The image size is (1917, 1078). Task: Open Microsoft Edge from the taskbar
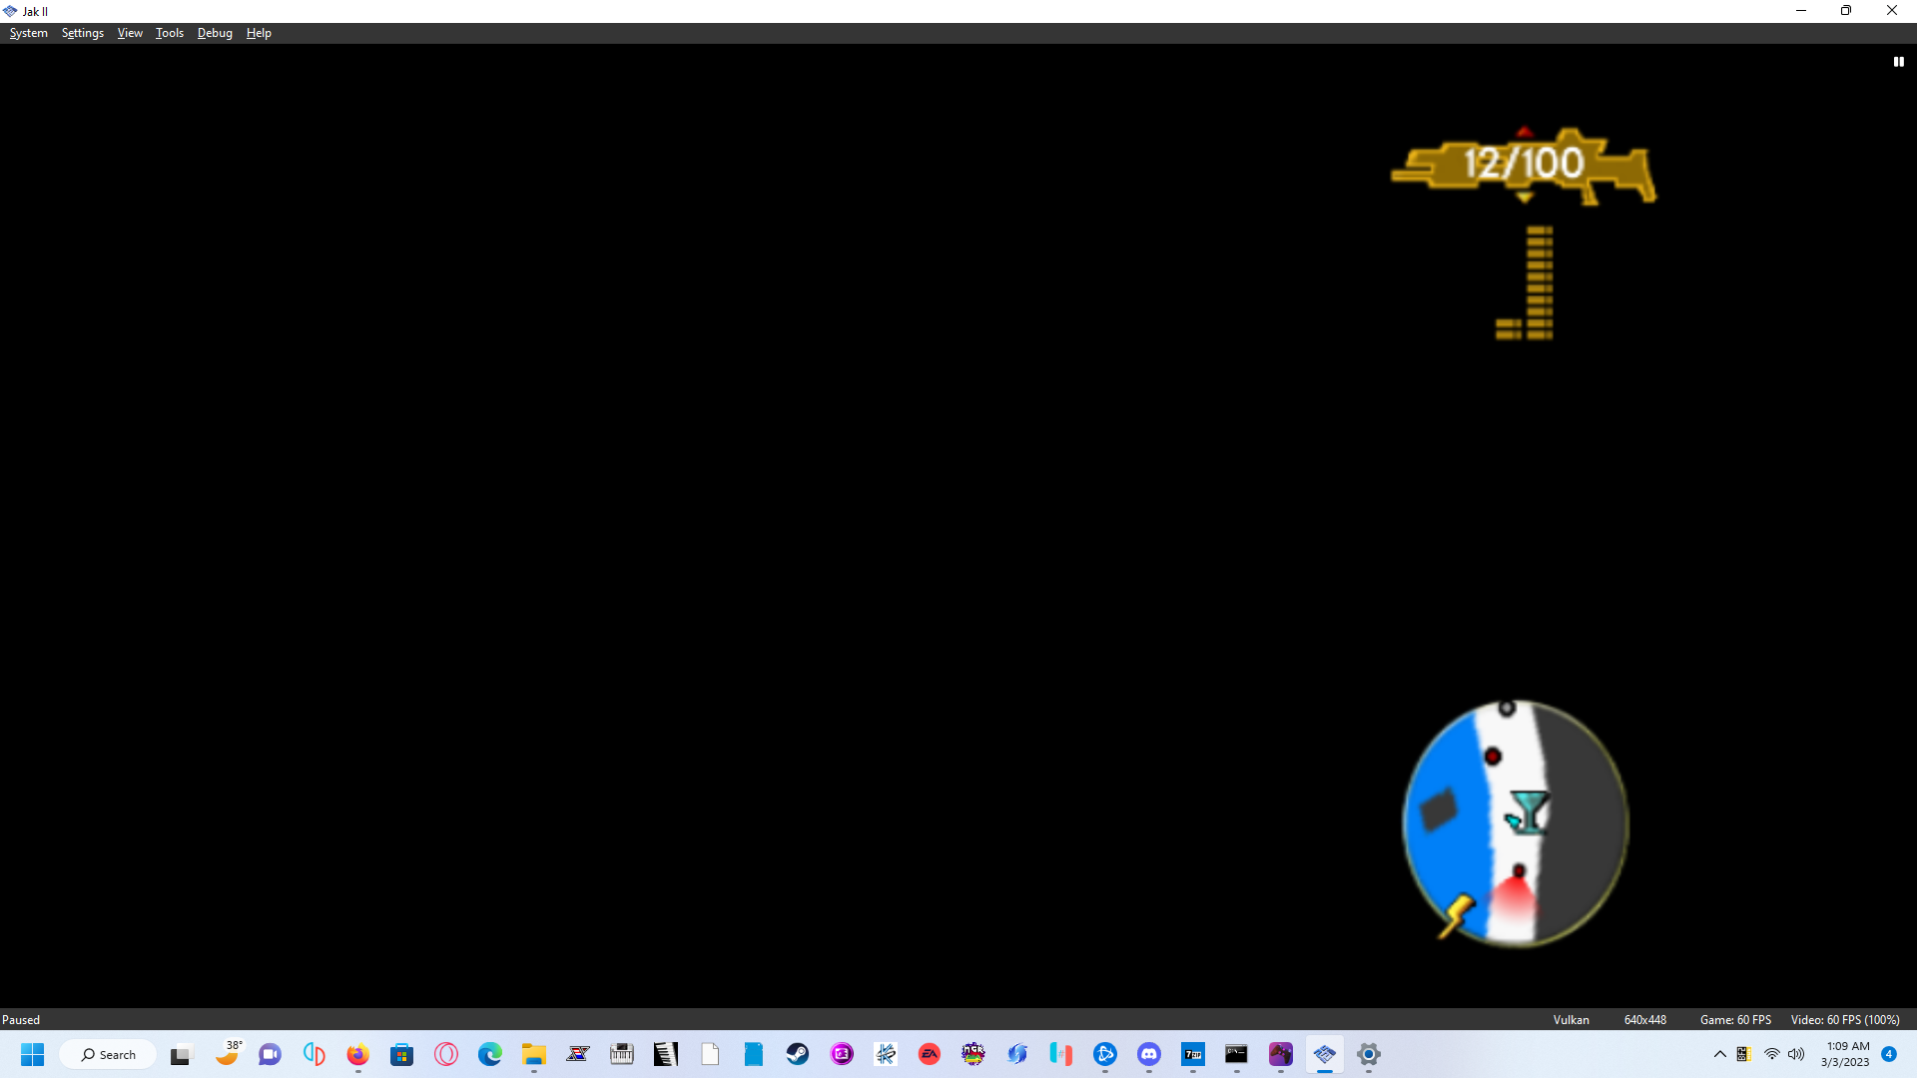coord(489,1054)
